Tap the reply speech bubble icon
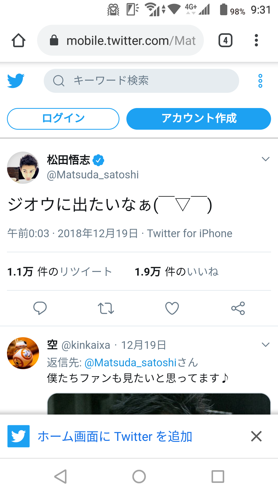 coord(40,308)
